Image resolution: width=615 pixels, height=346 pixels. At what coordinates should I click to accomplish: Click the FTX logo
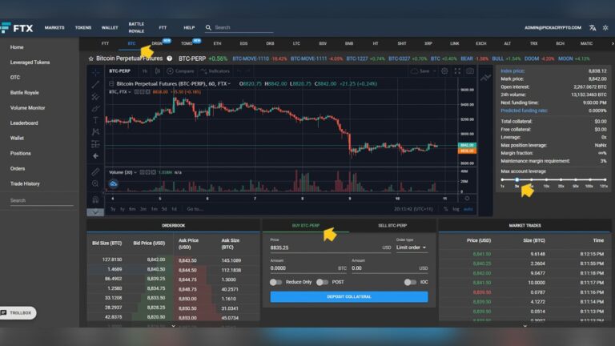click(x=17, y=28)
